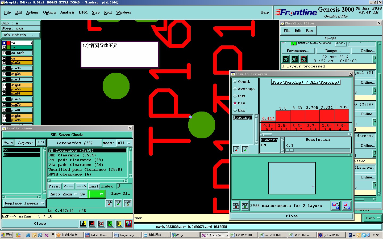Click the DEL icon in Results viewer
Viewport: 383px width, 239px height.
[109, 203]
